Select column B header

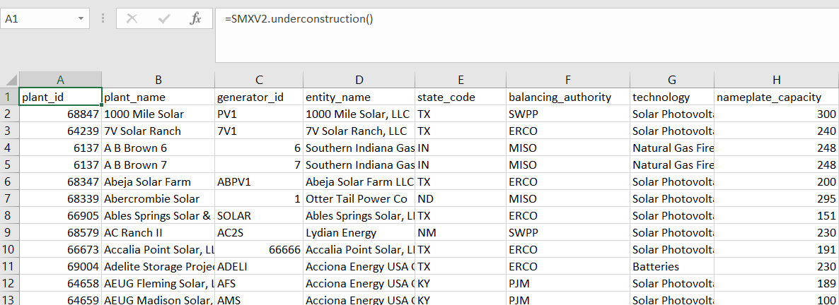[x=158, y=80]
